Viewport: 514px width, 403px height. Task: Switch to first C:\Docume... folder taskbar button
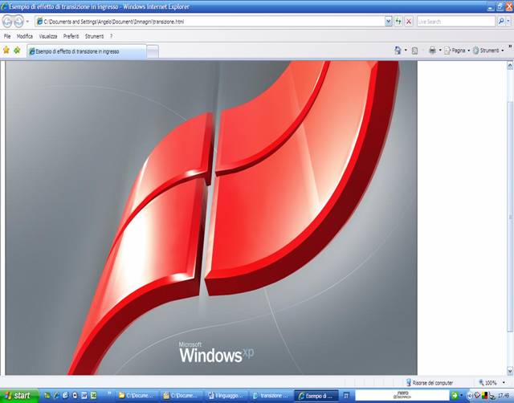coord(136,396)
